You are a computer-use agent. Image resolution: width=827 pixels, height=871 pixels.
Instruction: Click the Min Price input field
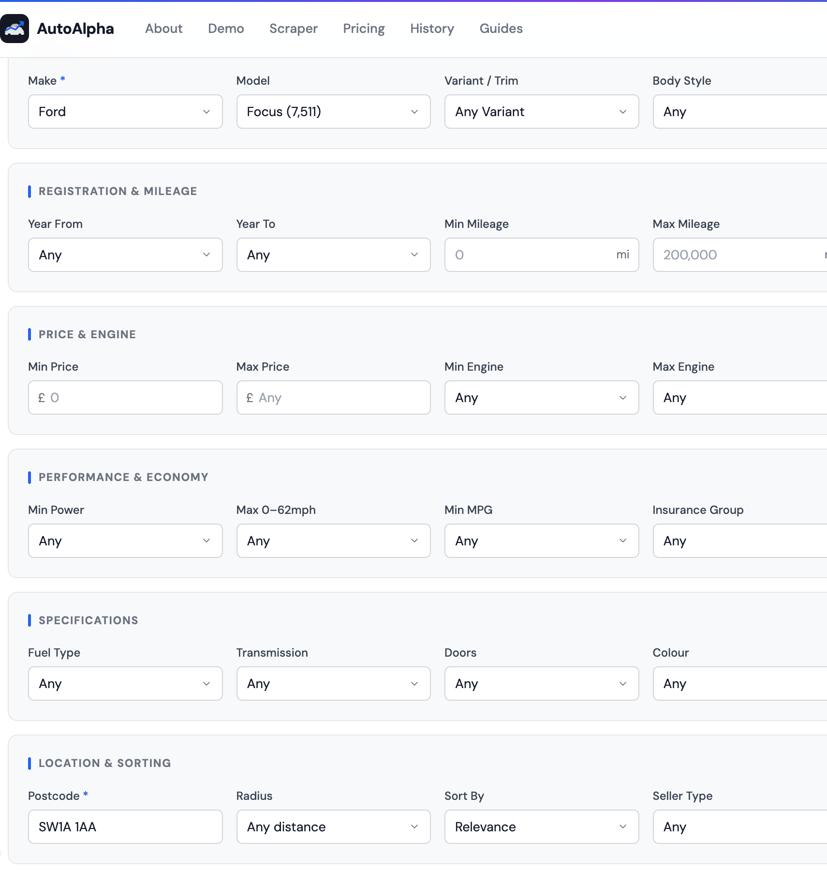(125, 397)
